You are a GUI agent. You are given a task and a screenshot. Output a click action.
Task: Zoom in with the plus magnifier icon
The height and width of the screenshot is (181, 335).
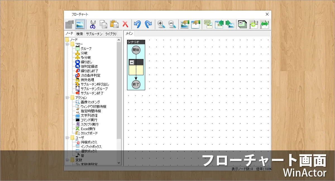tap(161, 24)
